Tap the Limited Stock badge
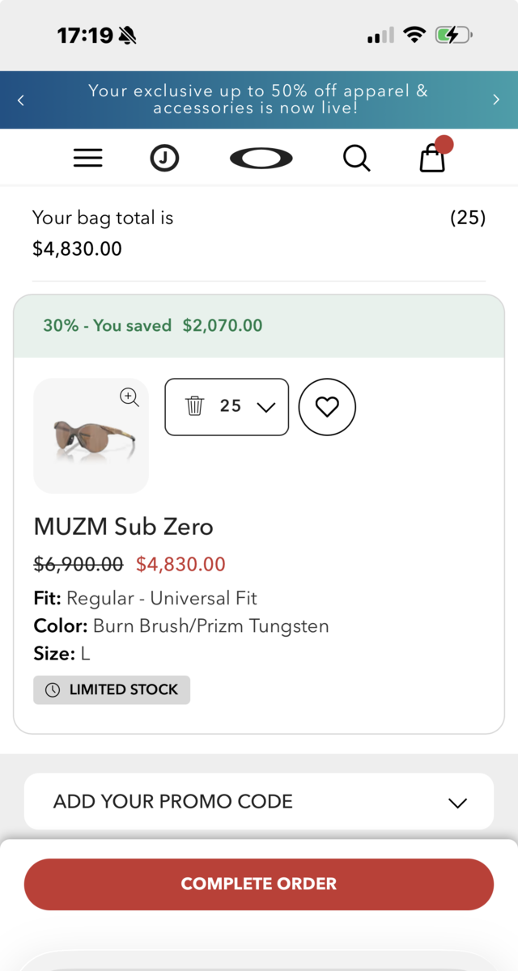The height and width of the screenshot is (971, 518). pos(112,689)
